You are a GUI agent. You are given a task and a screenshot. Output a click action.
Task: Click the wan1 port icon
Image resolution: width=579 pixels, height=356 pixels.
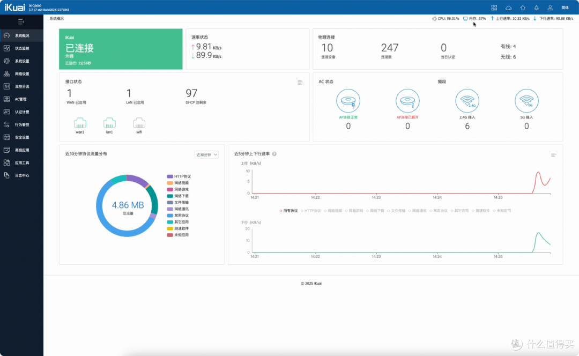80,123
